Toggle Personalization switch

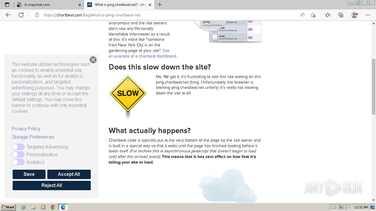click(x=18, y=154)
